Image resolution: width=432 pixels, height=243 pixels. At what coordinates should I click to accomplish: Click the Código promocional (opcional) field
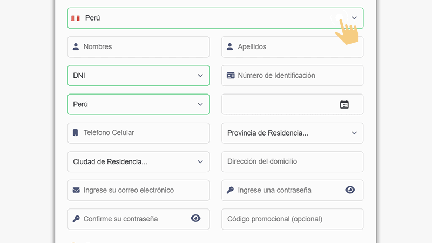292,219
